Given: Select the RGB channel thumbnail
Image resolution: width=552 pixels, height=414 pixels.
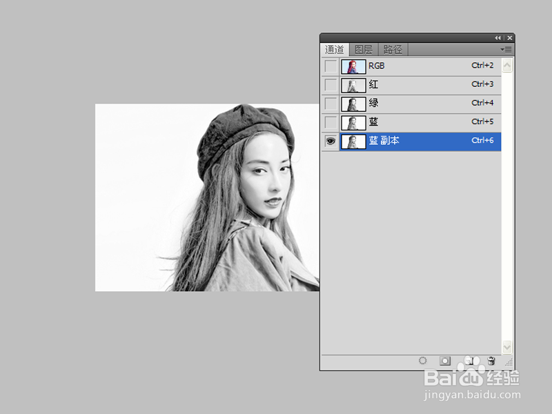Looking at the screenshot, I should tap(353, 66).
